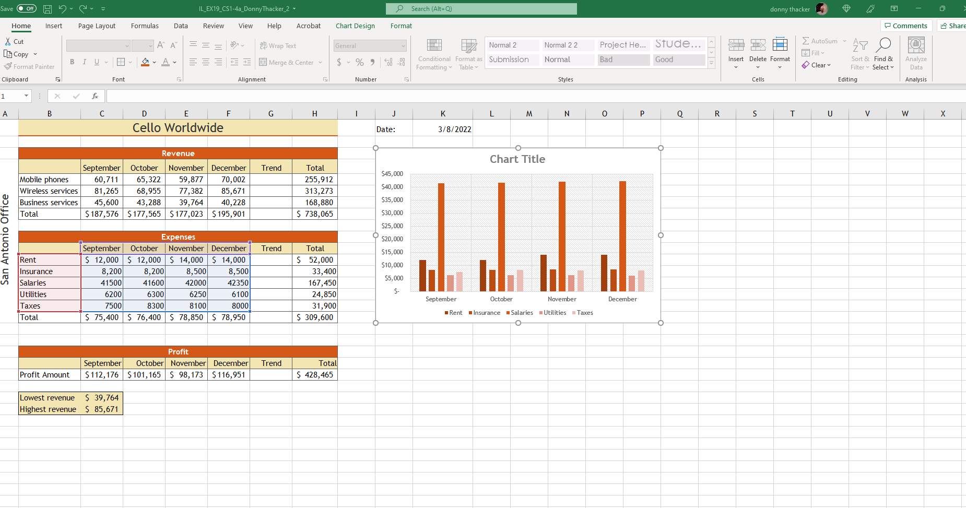Image resolution: width=966 pixels, height=508 pixels.
Task: Toggle Center horizontal alignment
Action: (x=206, y=62)
